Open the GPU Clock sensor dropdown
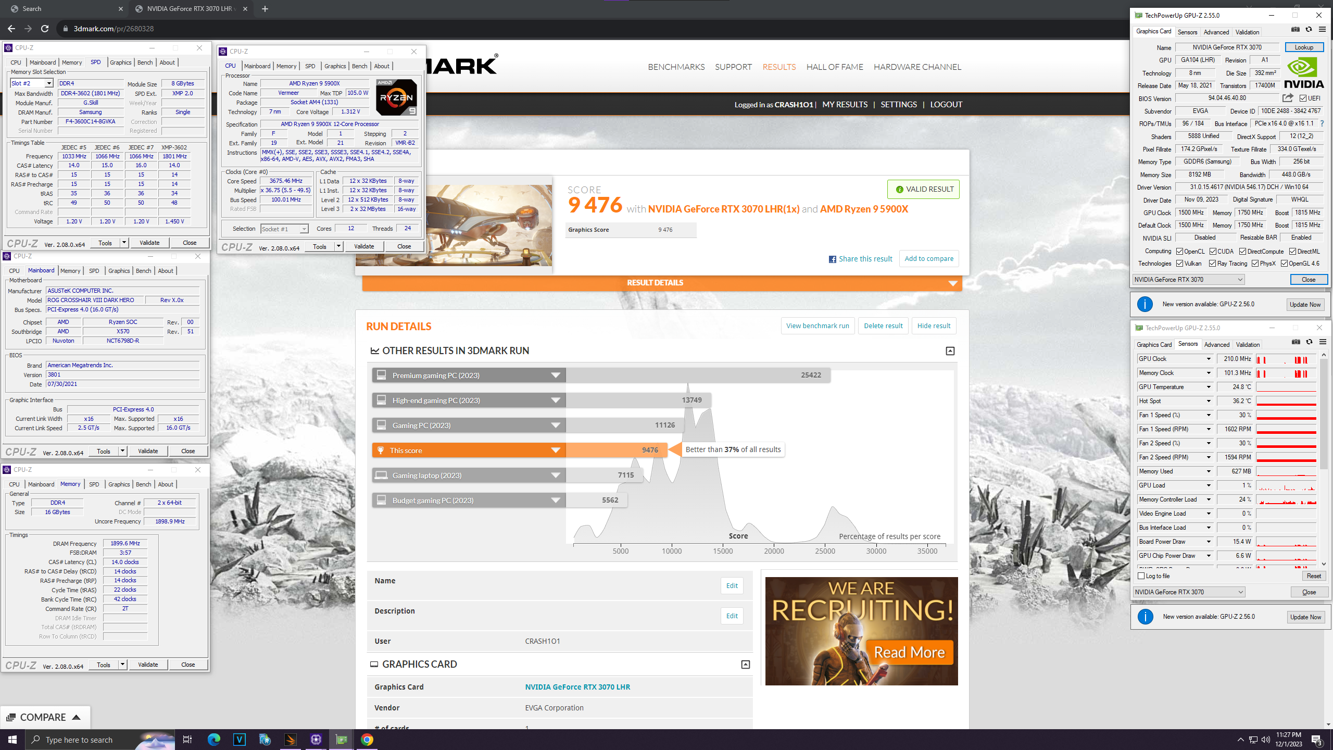 pyautogui.click(x=1209, y=359)
